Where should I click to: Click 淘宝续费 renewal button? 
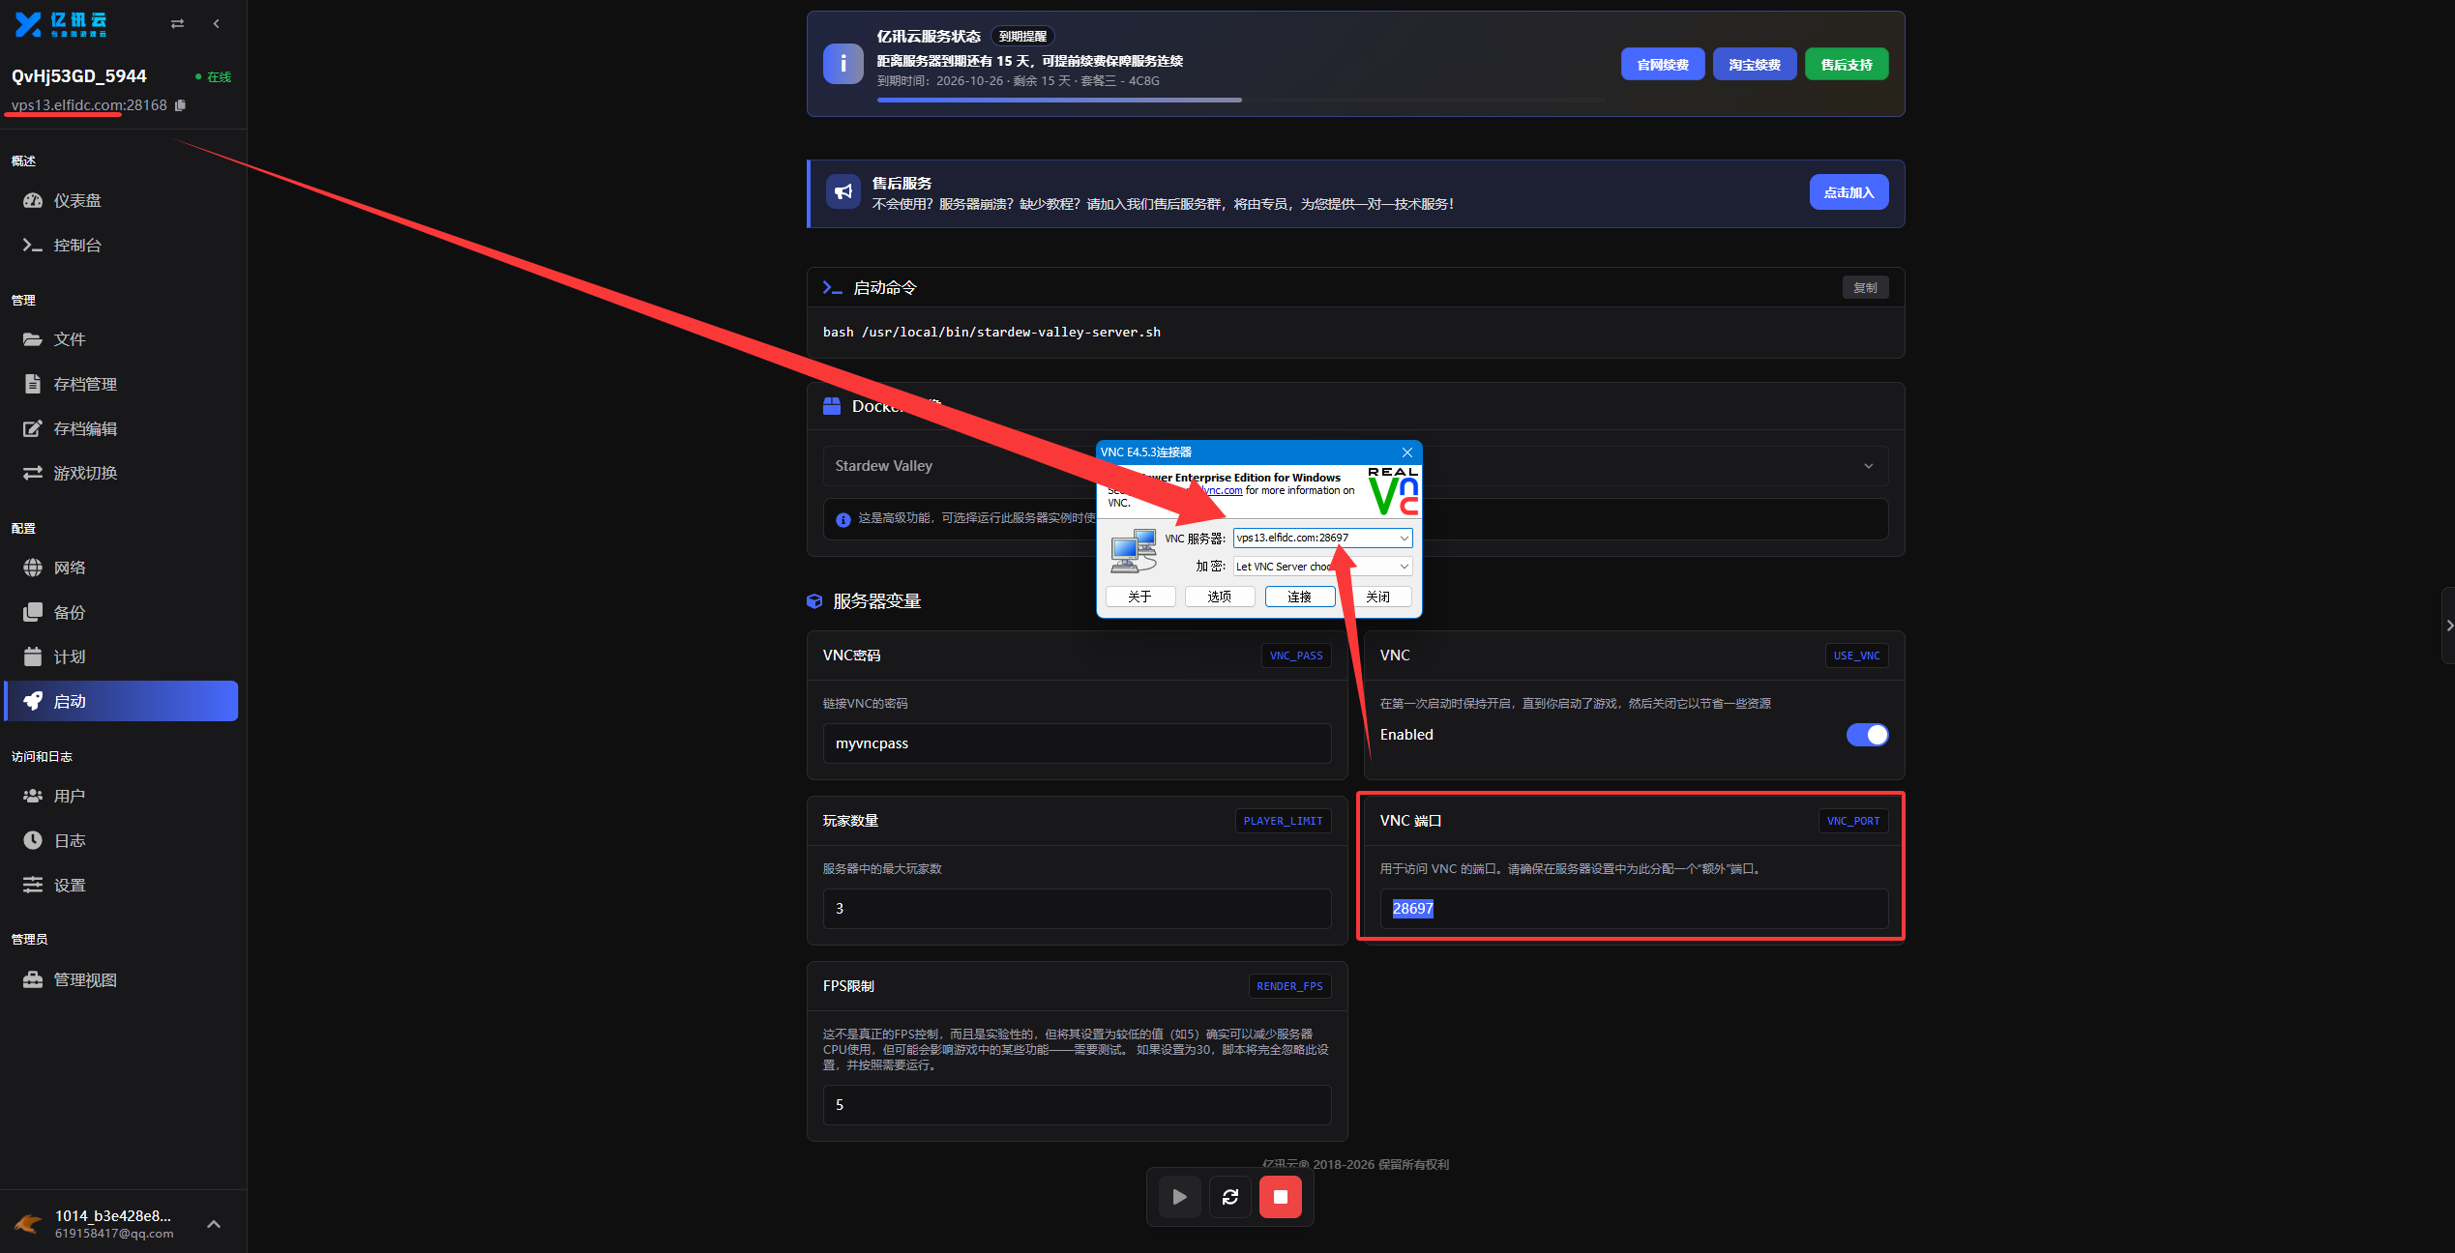click(1754, 65)
